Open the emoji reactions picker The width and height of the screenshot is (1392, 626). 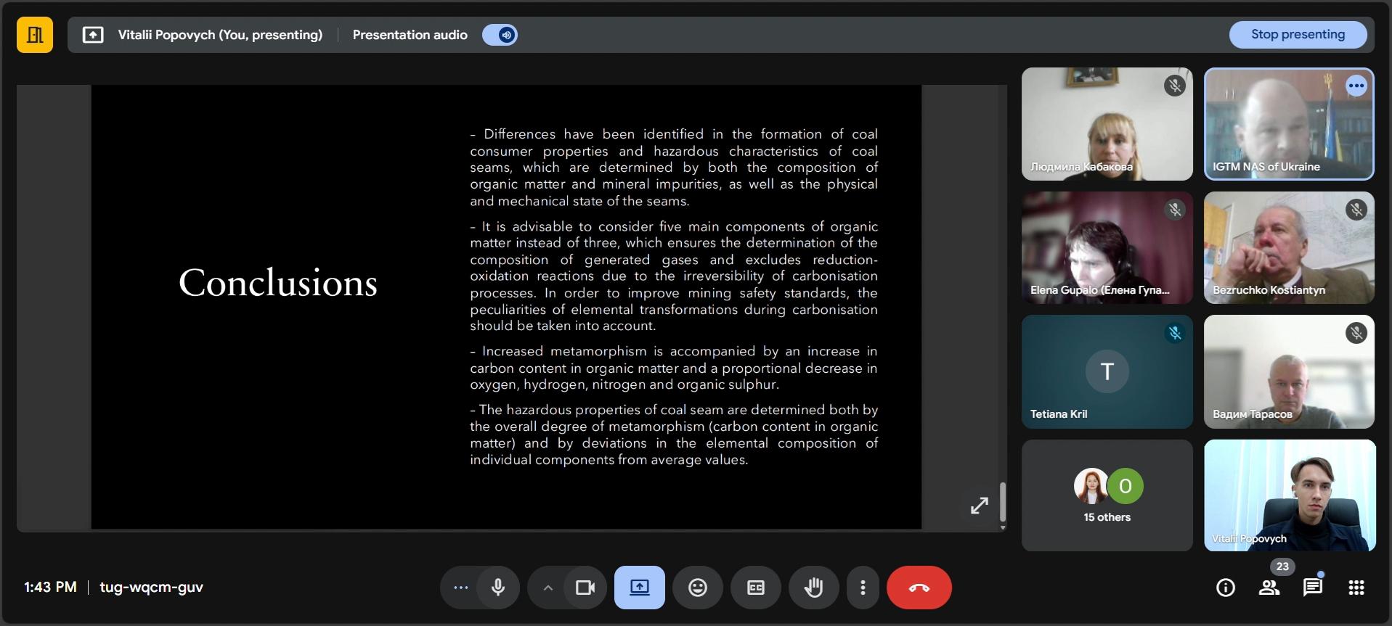coord(697,588)
